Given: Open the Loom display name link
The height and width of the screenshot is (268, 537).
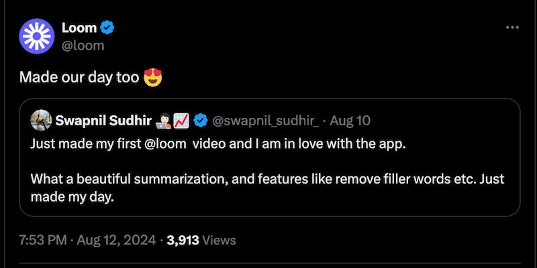Looking at the screenshot, I should (79, 27).
